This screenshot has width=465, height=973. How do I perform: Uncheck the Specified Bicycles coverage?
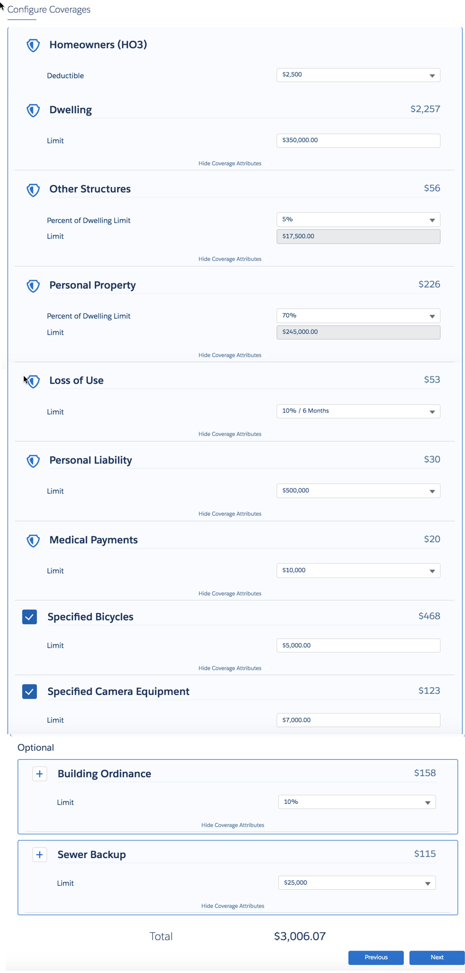(x=29, y=616)
